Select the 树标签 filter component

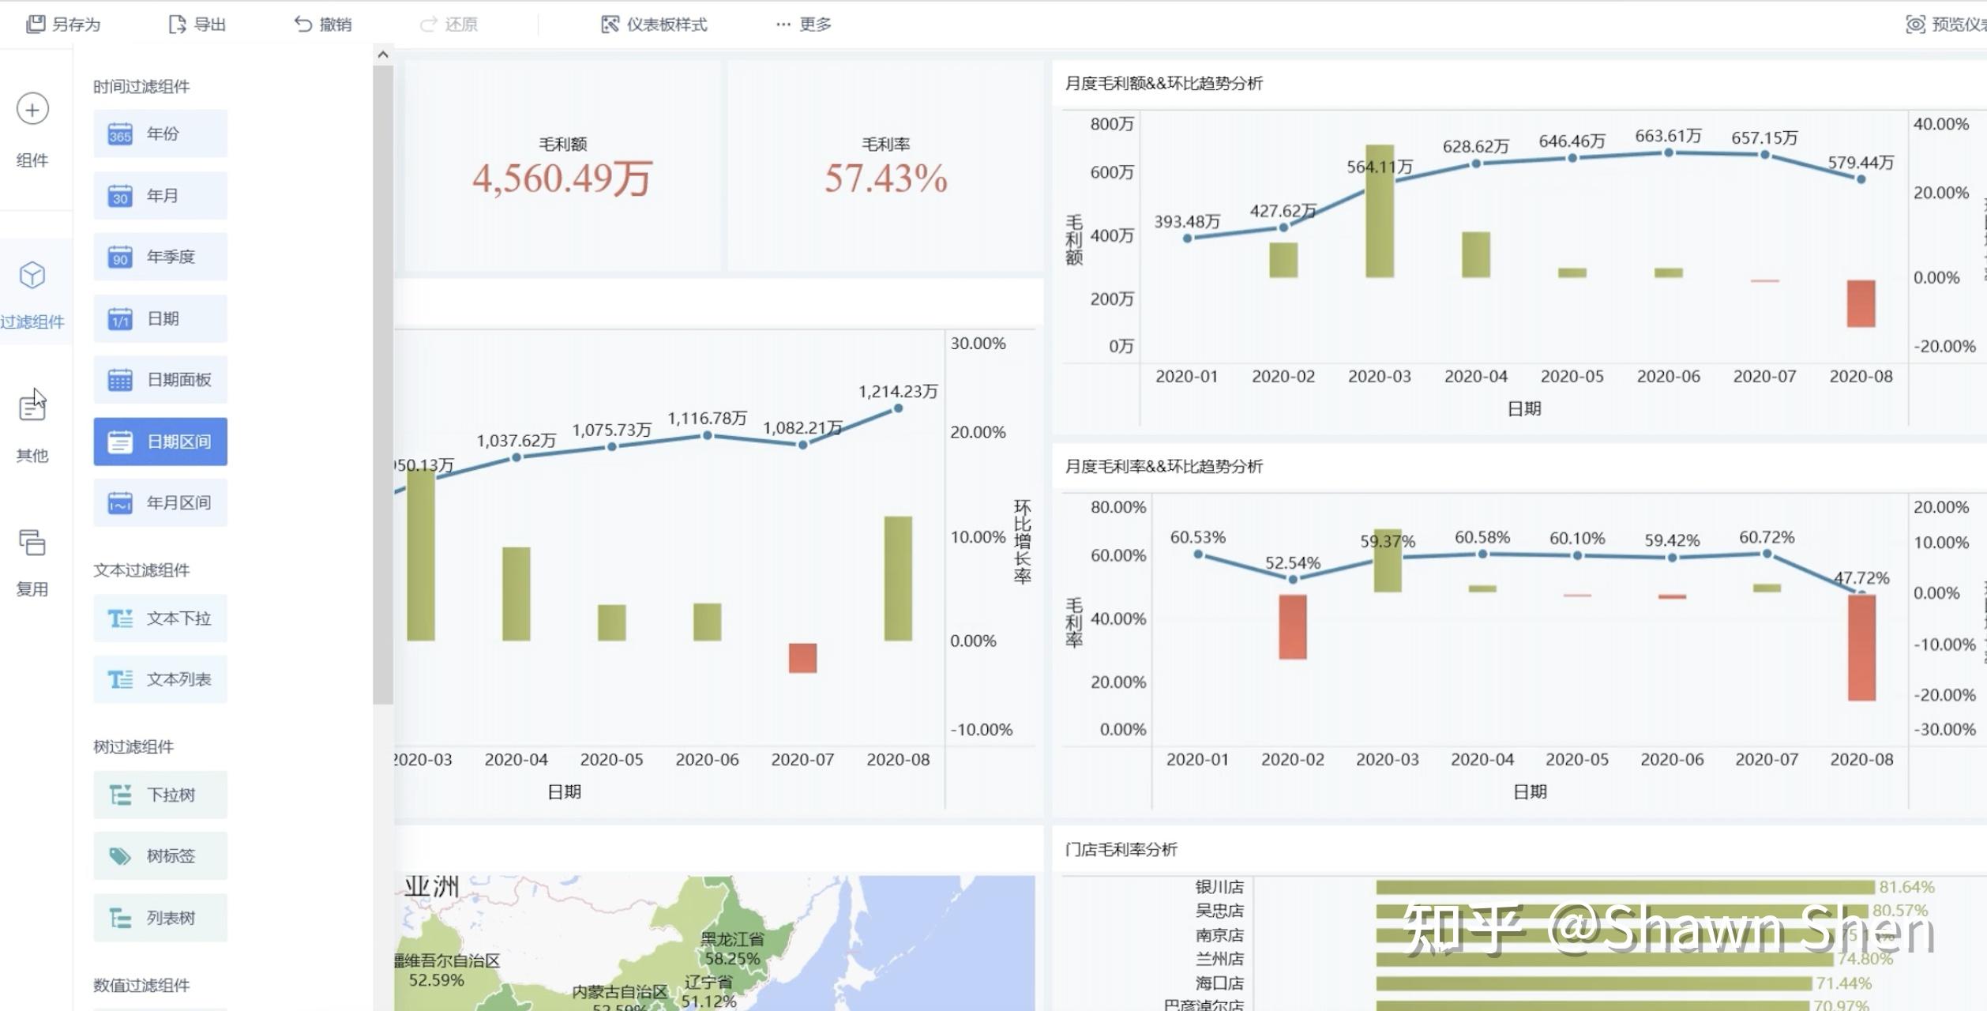(160, 856)
